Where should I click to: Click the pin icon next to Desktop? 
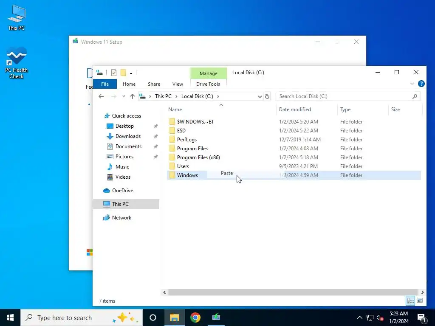pos(155,126)
